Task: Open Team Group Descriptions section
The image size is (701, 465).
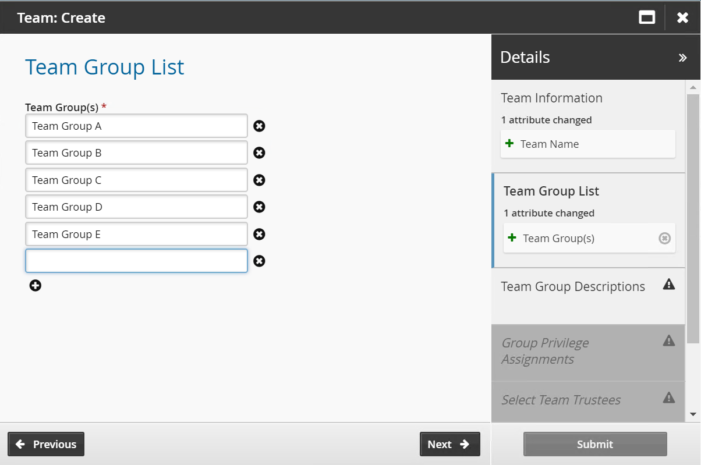Action: [573, 287]
